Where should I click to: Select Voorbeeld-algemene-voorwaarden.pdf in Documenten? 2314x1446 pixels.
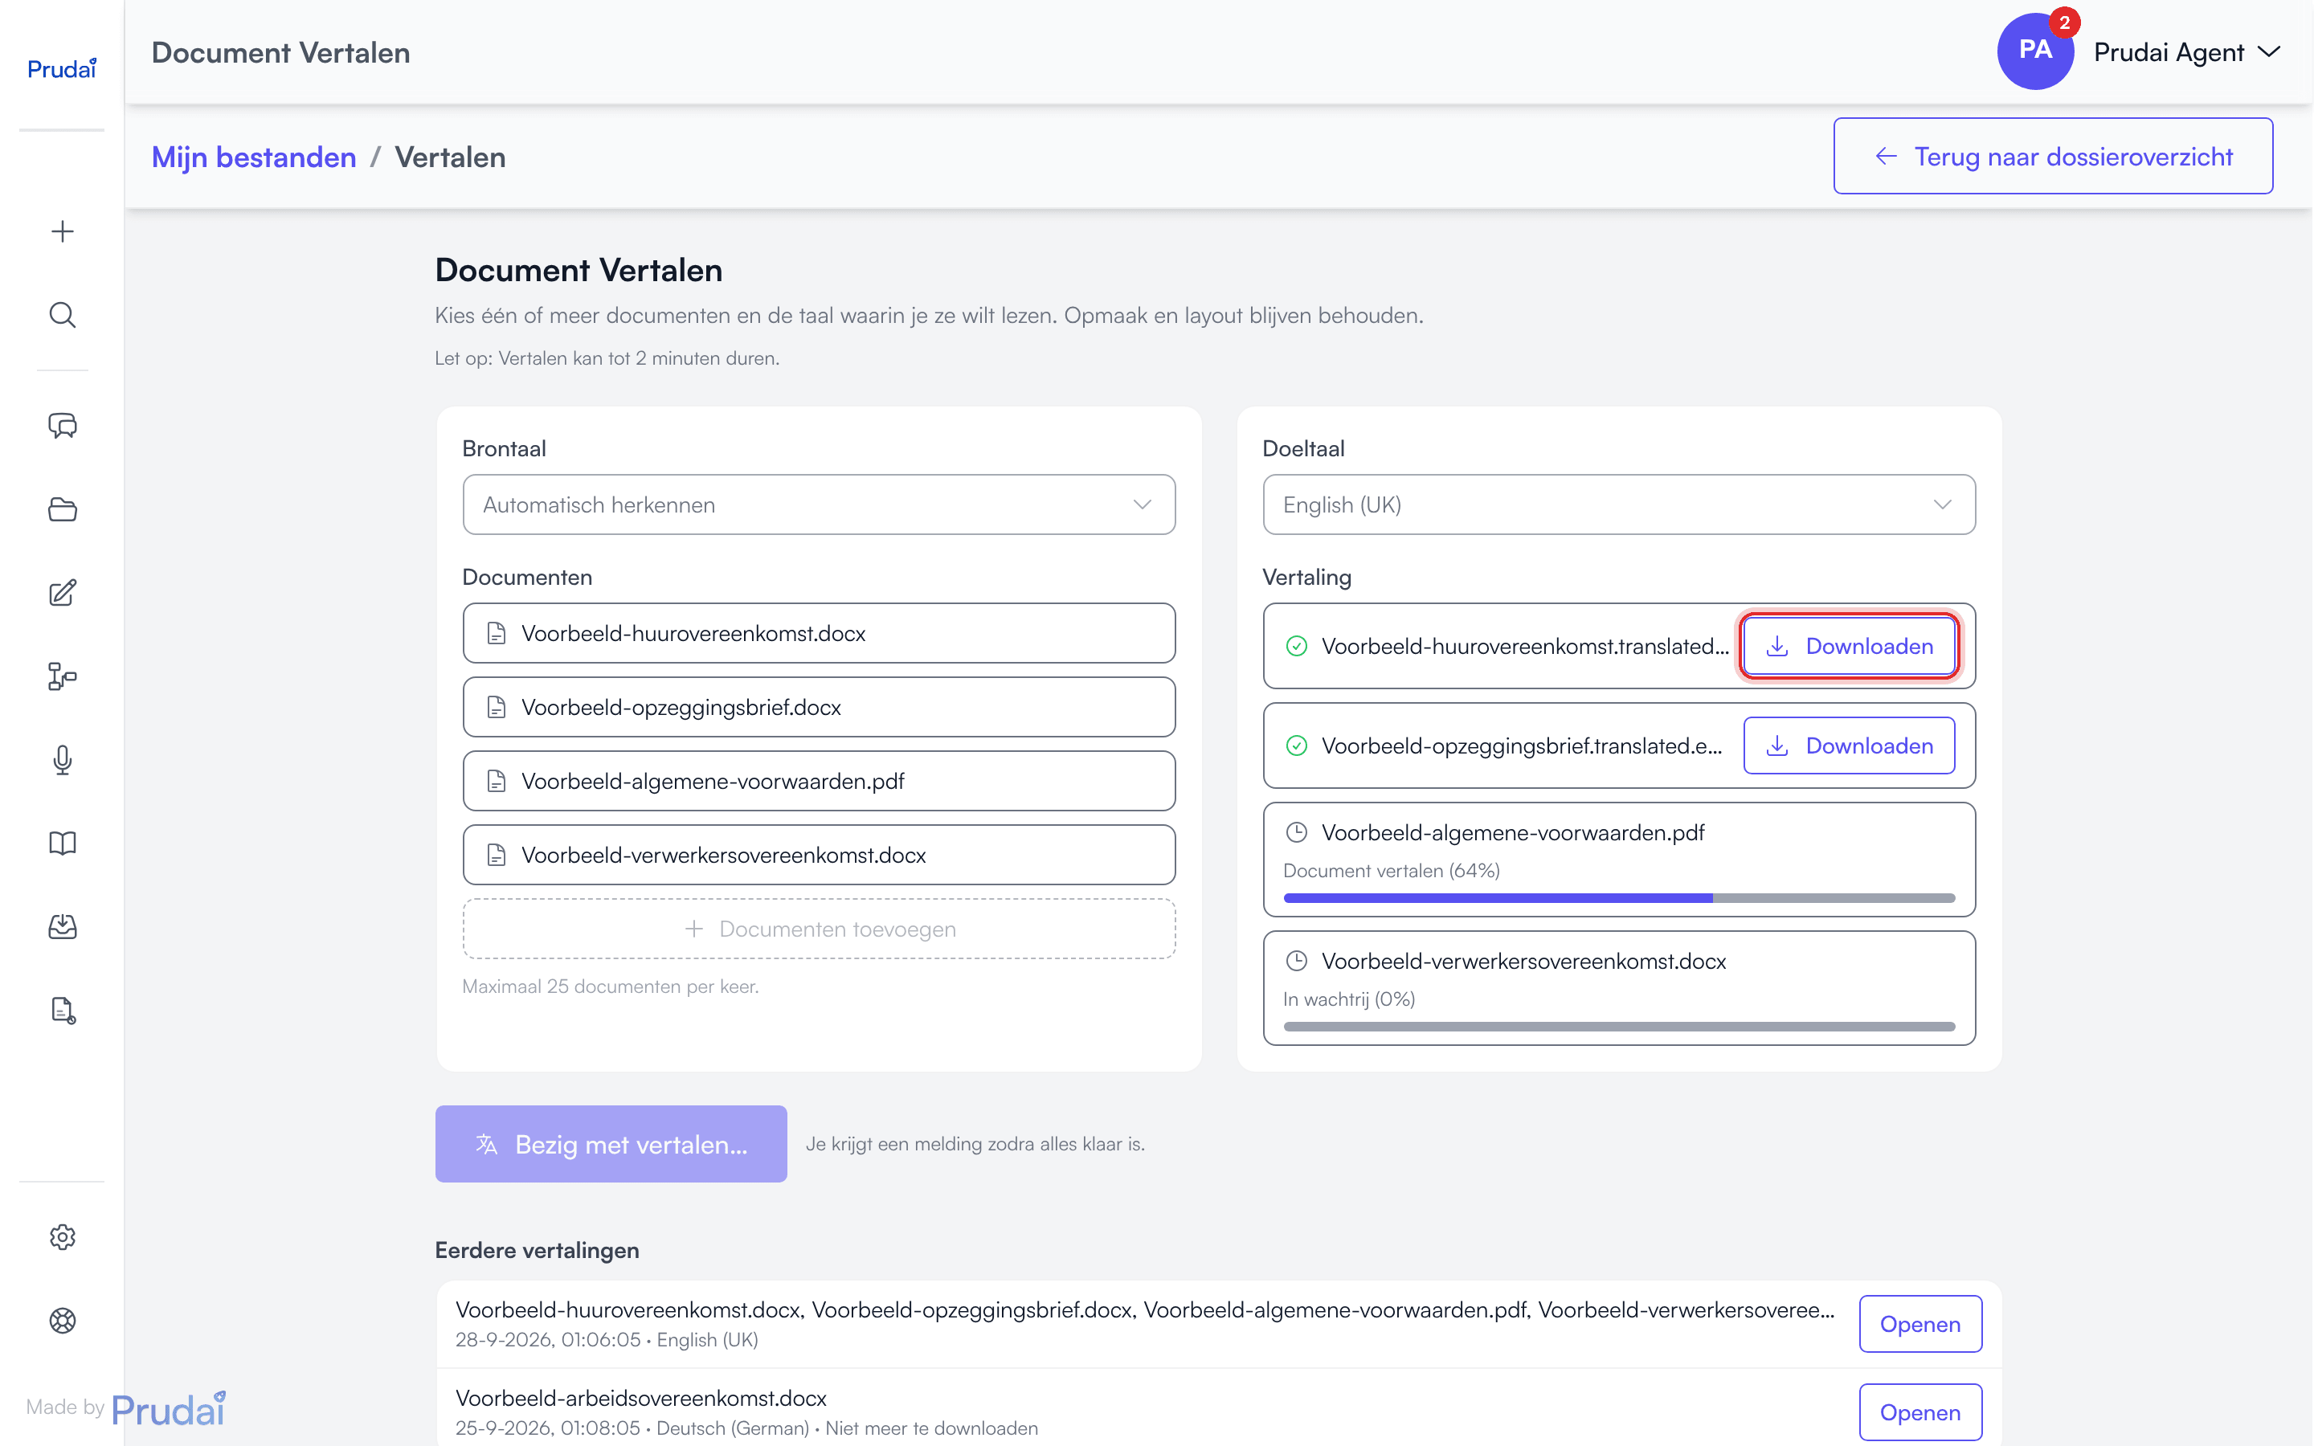[819, 780]
